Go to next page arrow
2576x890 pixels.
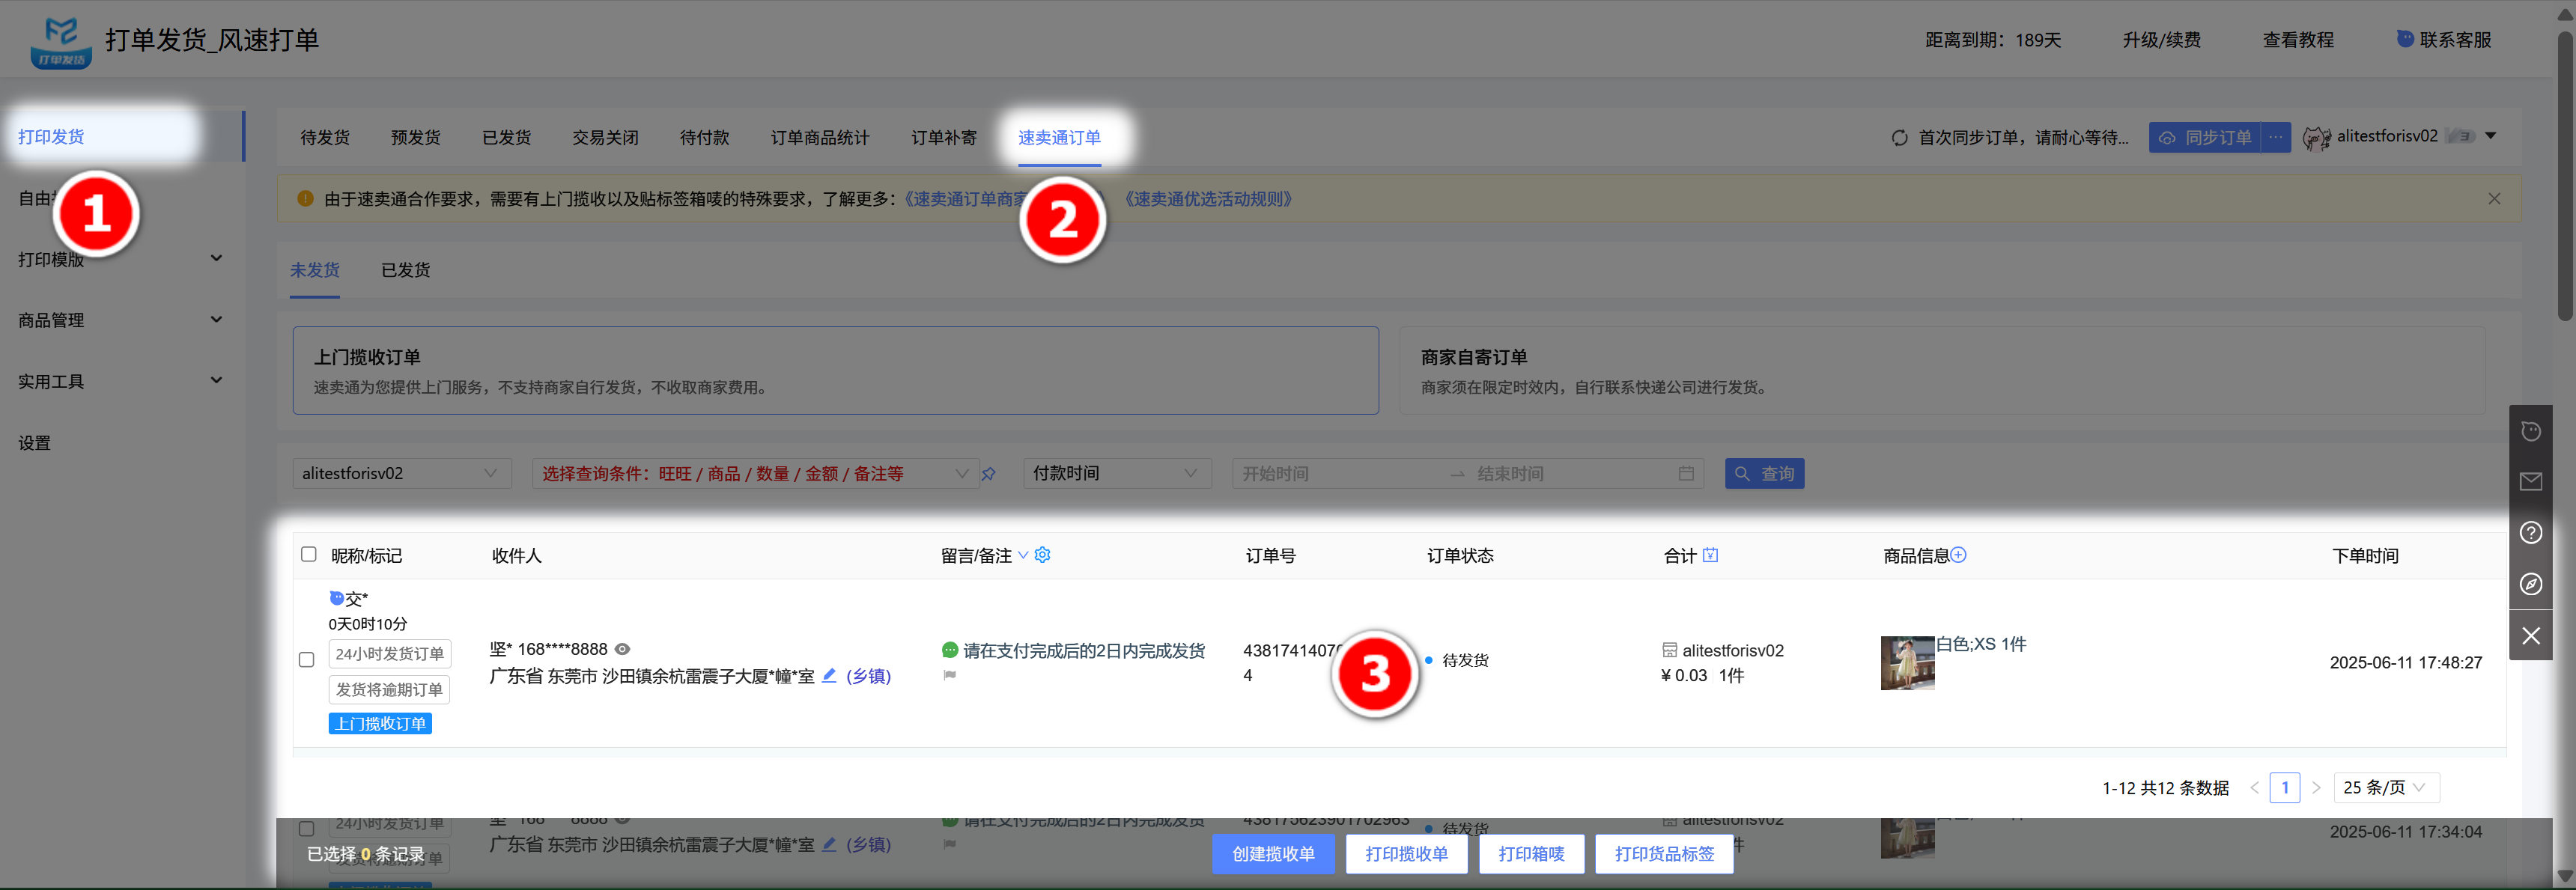2315,788
